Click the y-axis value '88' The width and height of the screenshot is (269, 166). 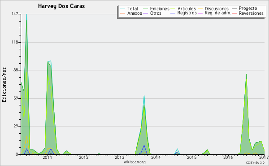click(x=16, y=70)
